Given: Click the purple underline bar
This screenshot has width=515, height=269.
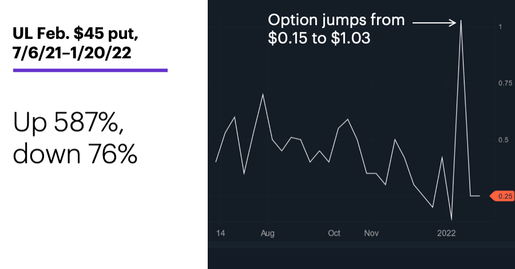Looking at the screenshot, I should tap(90, 70).
